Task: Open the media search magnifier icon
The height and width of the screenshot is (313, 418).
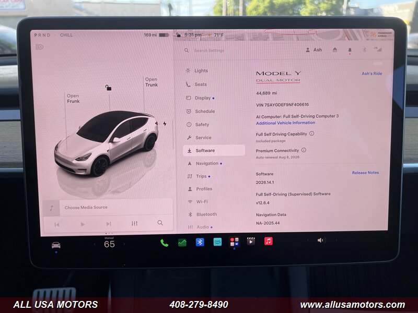Action: pos(160,223)
